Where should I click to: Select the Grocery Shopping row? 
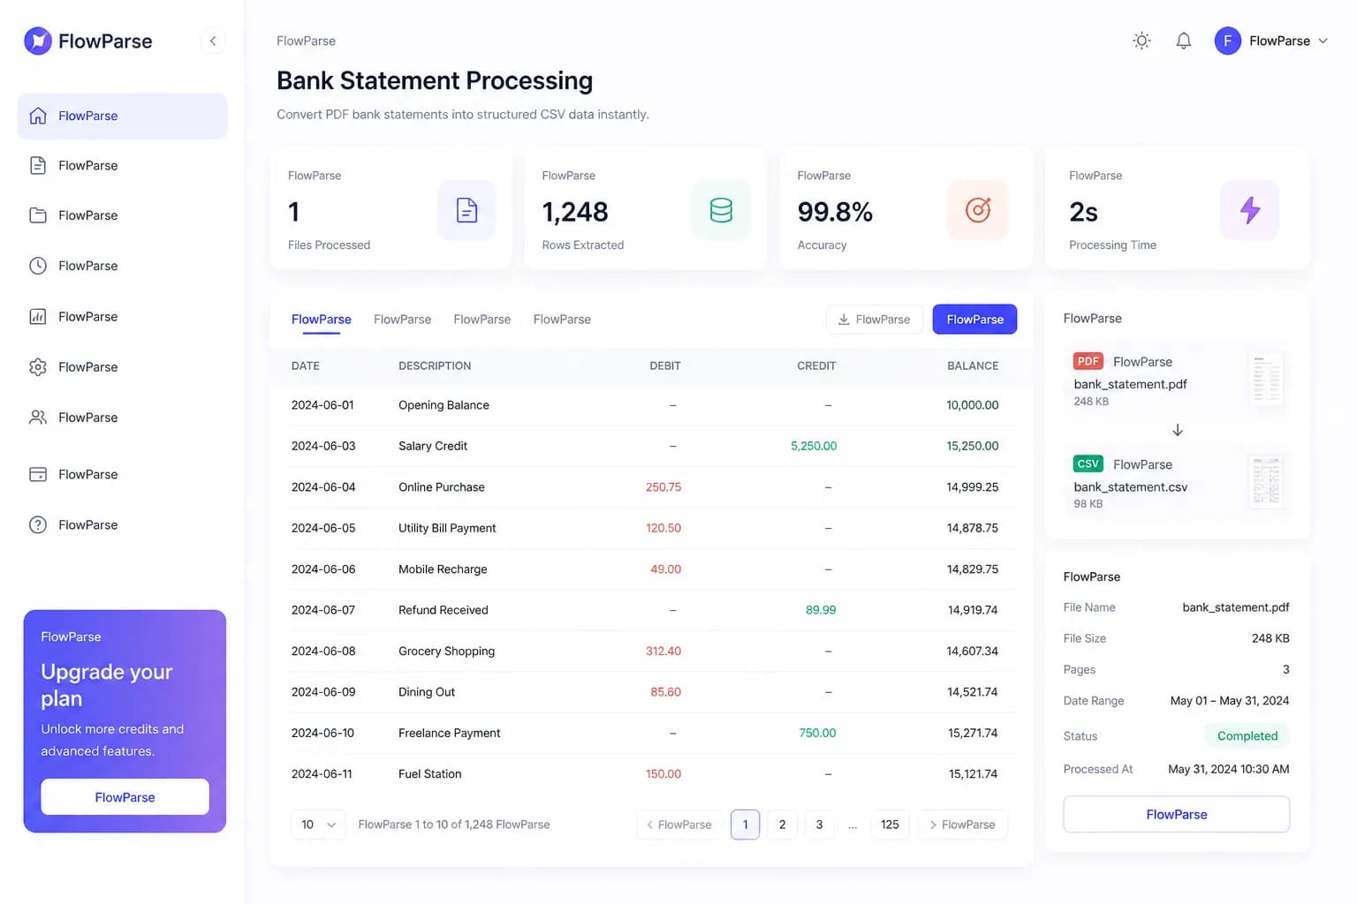(652, 652)
